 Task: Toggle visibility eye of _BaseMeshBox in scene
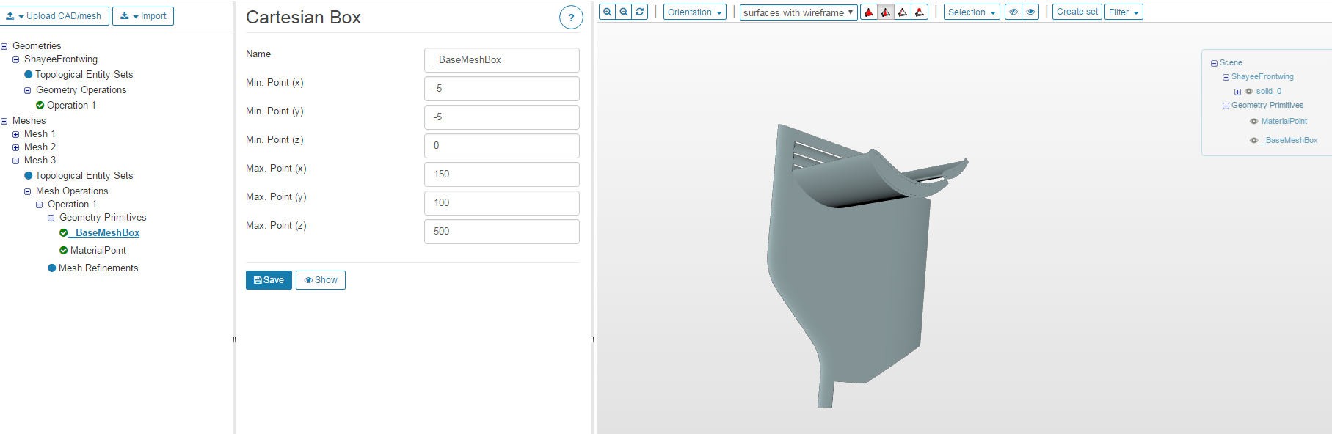point(1254,141)
